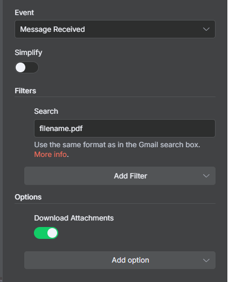Image resolution: width=229 pixels, height=282 pixels.
Task: Open the Event dropdown showing Message Received
Action: tap(115, 29)
